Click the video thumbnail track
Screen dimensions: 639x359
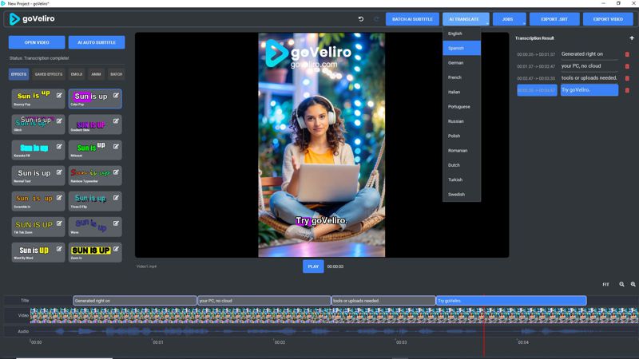[x=334, y=315]
